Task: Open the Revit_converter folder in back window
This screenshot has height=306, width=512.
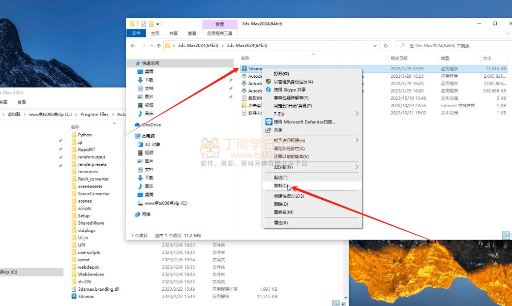Action: click(93, 179)
